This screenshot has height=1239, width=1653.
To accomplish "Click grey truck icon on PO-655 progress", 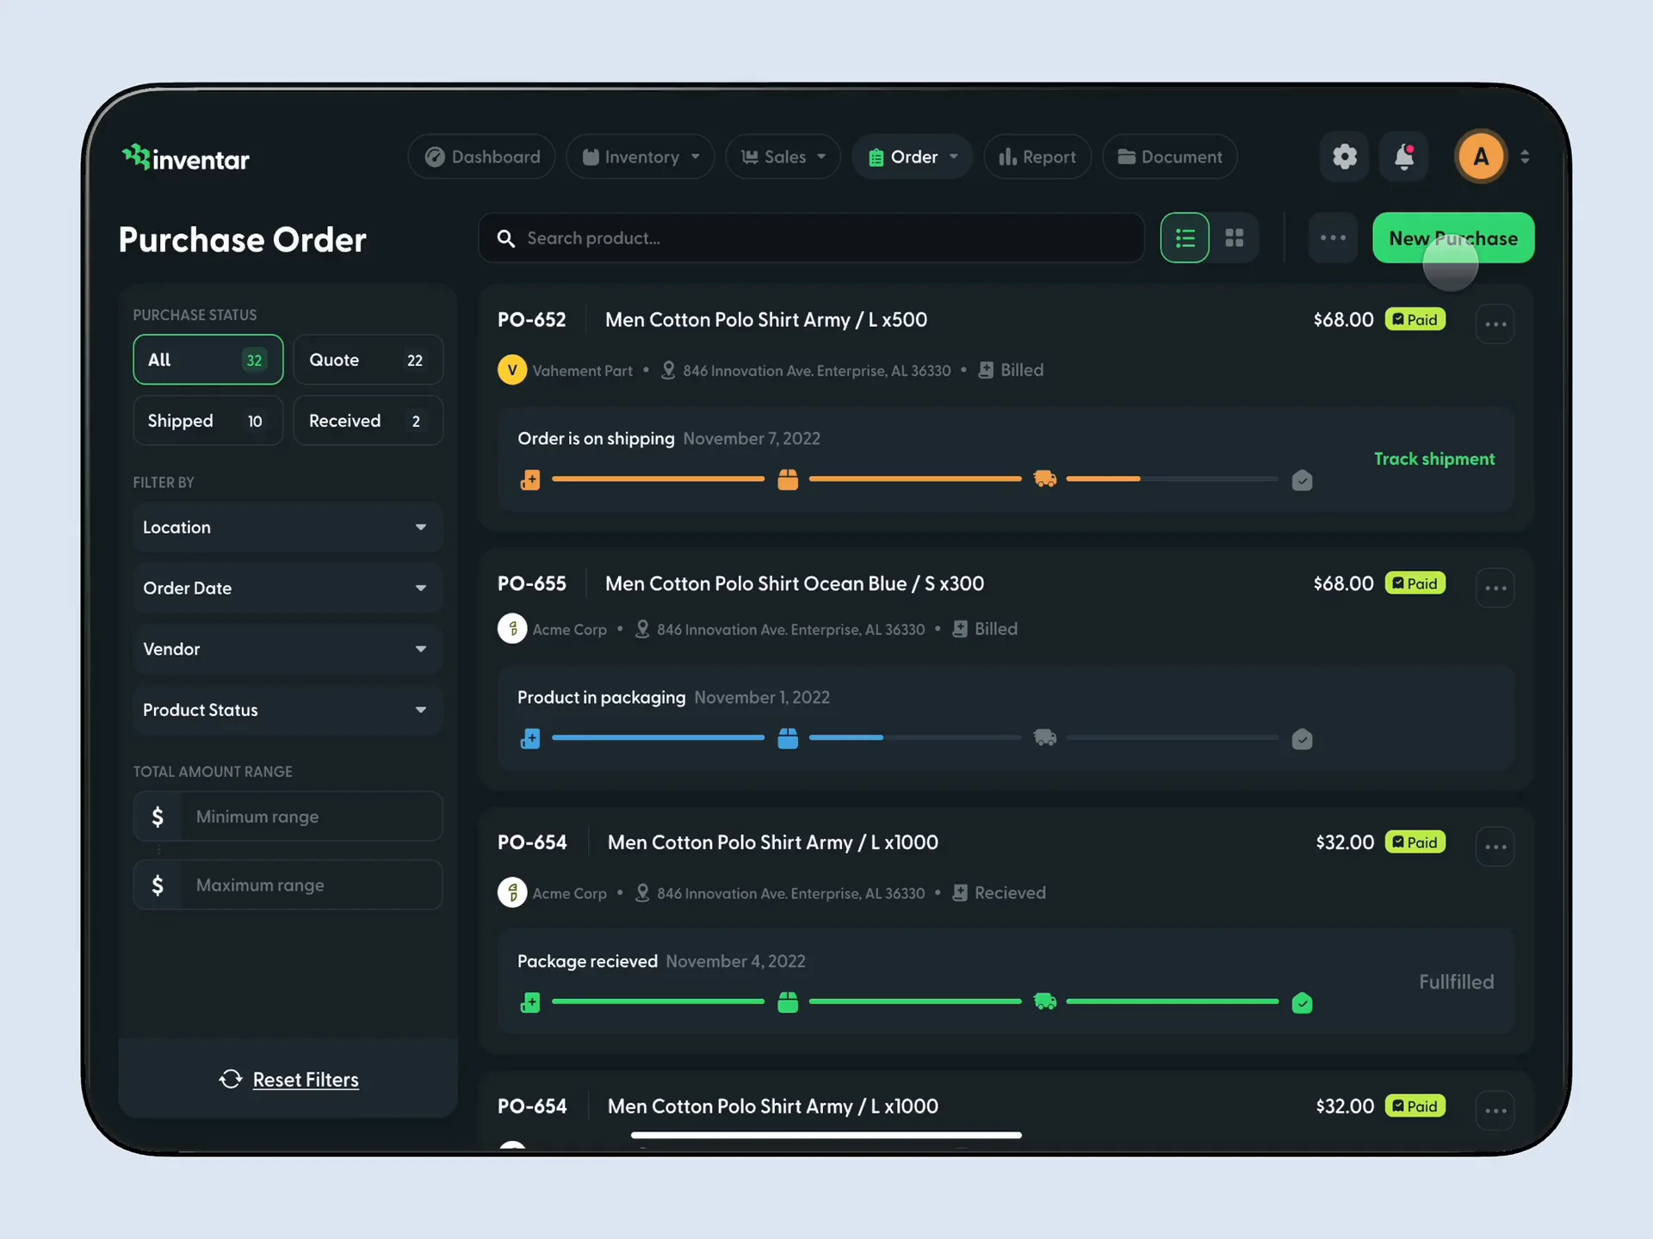I will click(1044, 738).
